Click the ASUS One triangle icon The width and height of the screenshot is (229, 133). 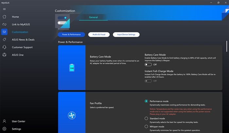pyautogui.click(x=4, y=55)
